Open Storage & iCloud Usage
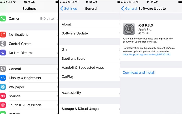 [89, 109]
